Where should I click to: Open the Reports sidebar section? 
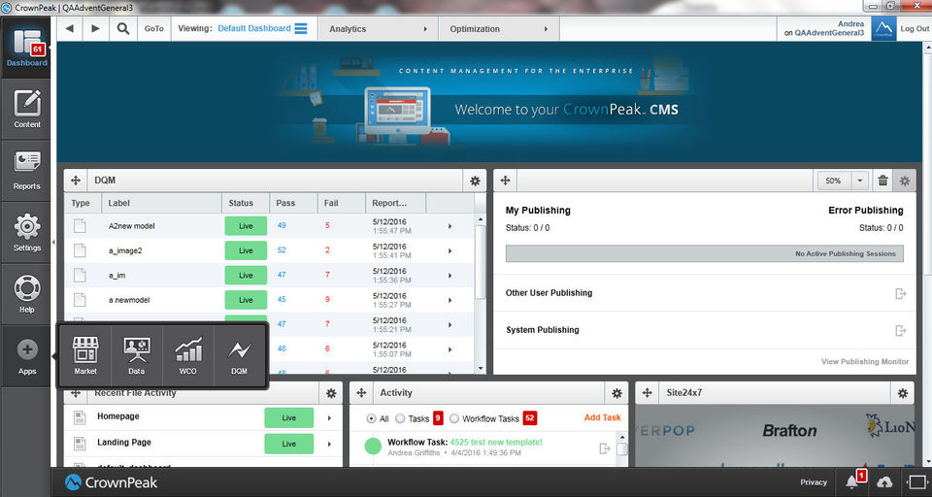point(27,171)
